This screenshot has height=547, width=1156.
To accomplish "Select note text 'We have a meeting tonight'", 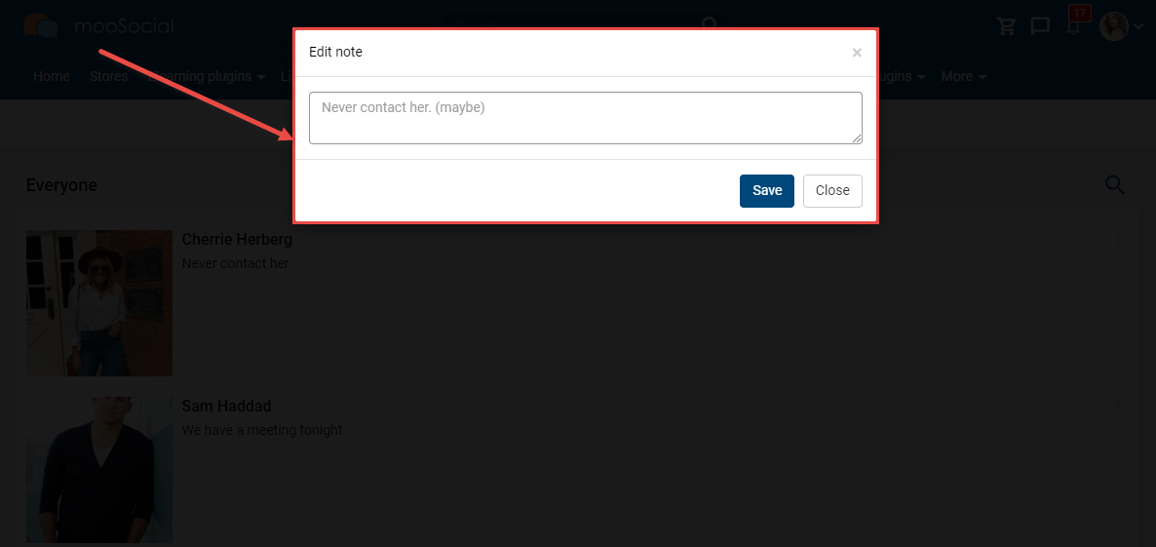I will (x=262, y=430).
